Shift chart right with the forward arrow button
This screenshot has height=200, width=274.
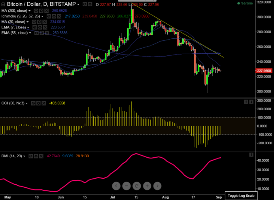(157, 186)
